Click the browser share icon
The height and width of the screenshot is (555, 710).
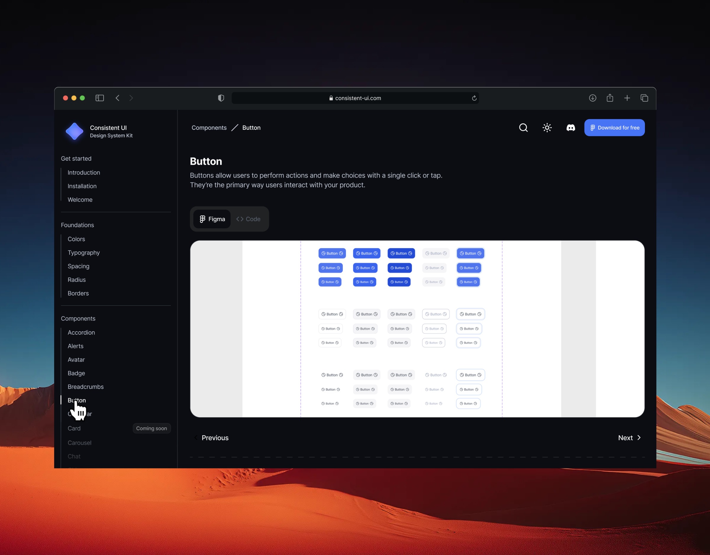pos(609,98)
